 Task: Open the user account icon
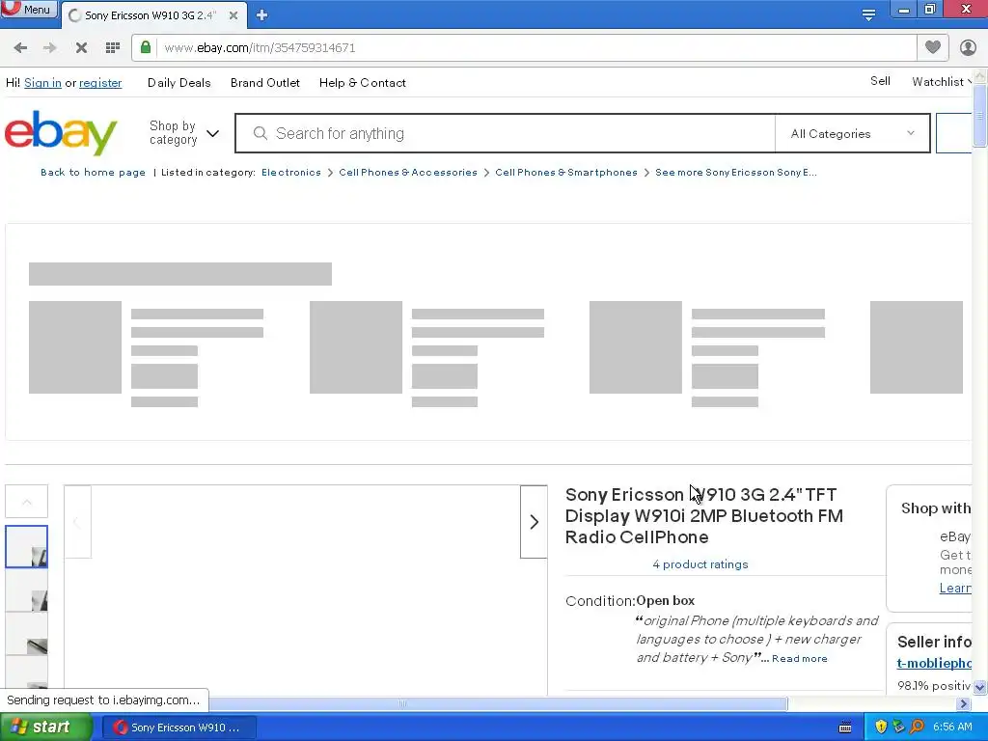pos(968,47)
